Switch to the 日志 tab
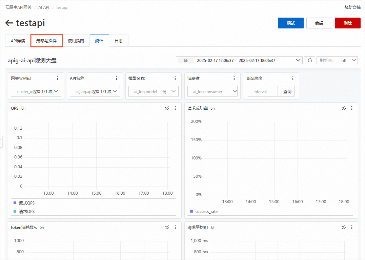 coord(119,41)
